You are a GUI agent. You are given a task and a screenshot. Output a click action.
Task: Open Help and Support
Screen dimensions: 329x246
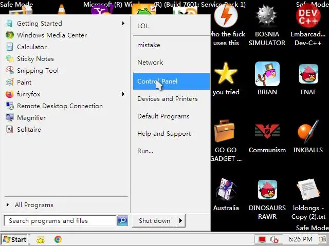tap(171, 133)
